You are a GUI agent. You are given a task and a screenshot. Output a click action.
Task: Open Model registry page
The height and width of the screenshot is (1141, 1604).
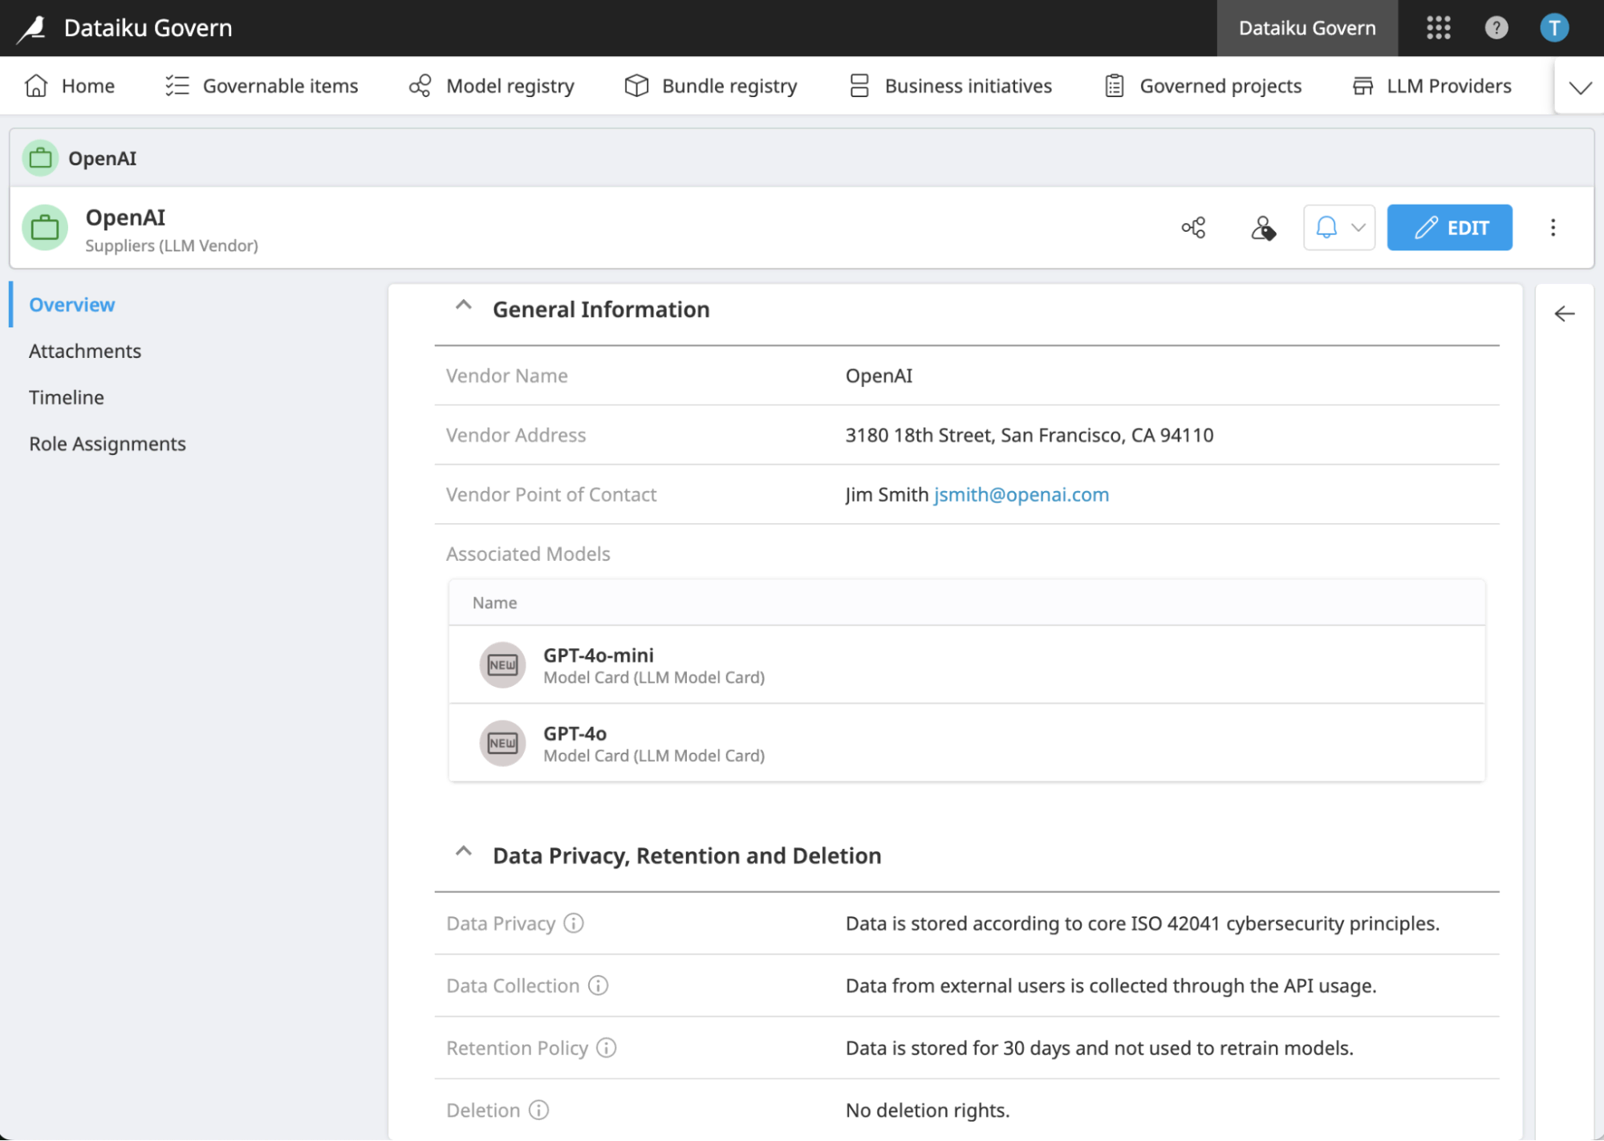(x=492, y=86)
